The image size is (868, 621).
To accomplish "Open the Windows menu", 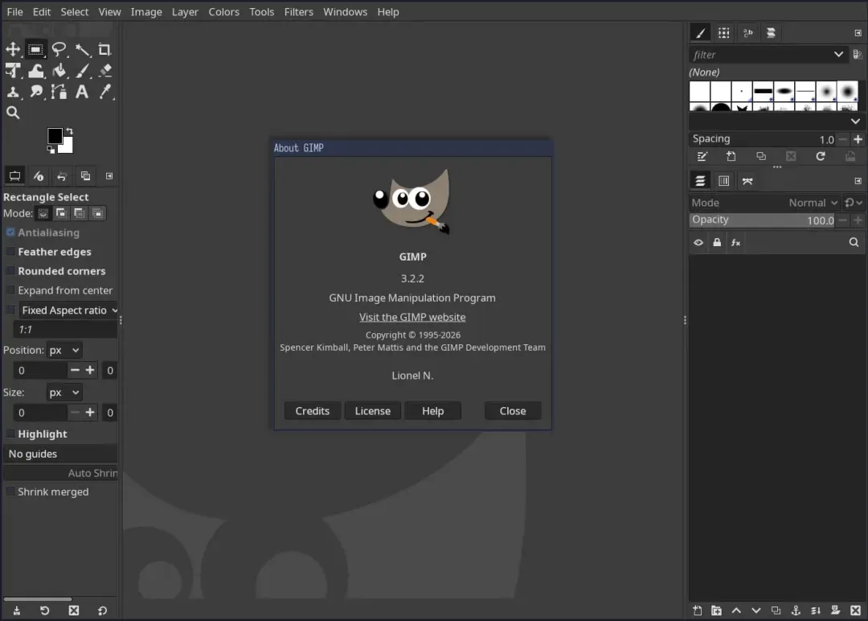I will tap(345, 11).
